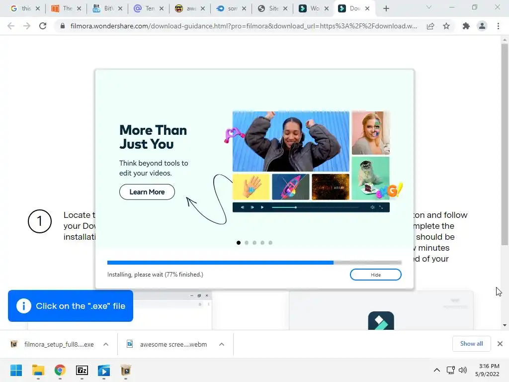The height and width of the screenshot is (382, 509).
Task: Click the dancing woman thumbnail
Action: point(291,141)
